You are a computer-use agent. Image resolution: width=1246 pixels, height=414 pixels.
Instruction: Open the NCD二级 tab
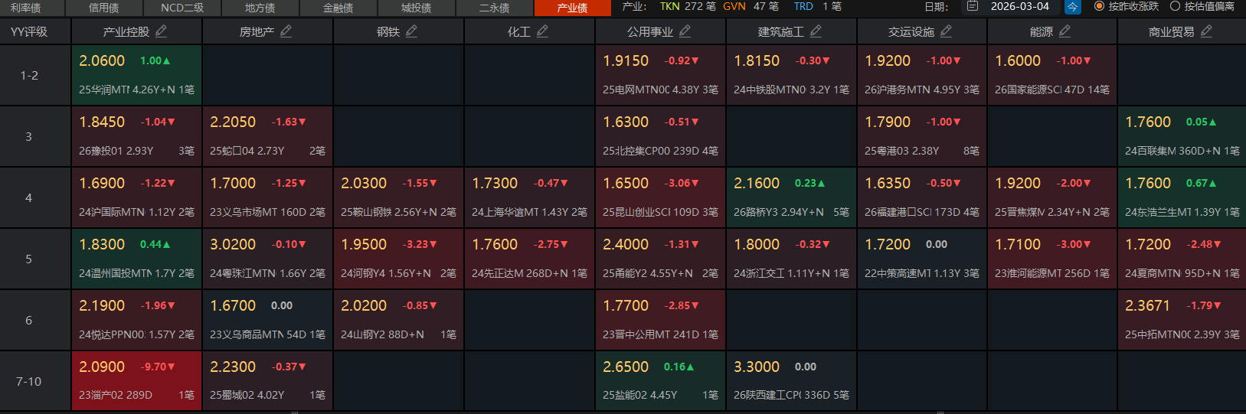click(x=182, y=8)
